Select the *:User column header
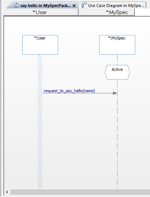150x197 pixels. click(41, 12)
